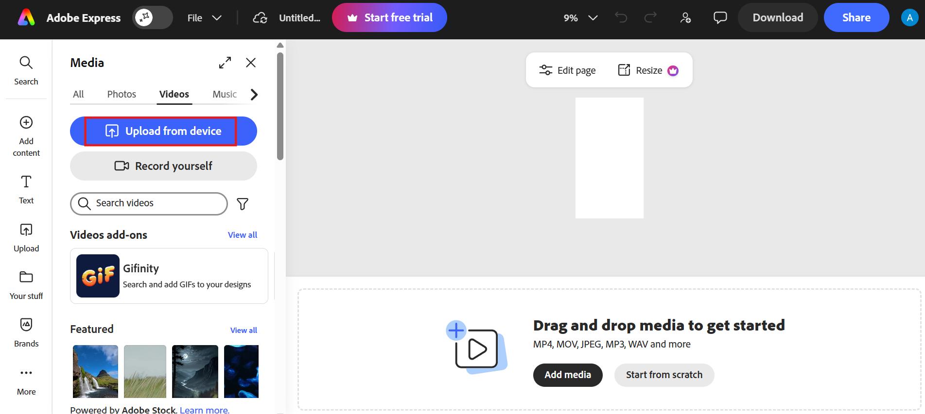Click Record yourself button
Image resolution: width=925 pixels, height=414 pixels.
click(x=163, y=166)
